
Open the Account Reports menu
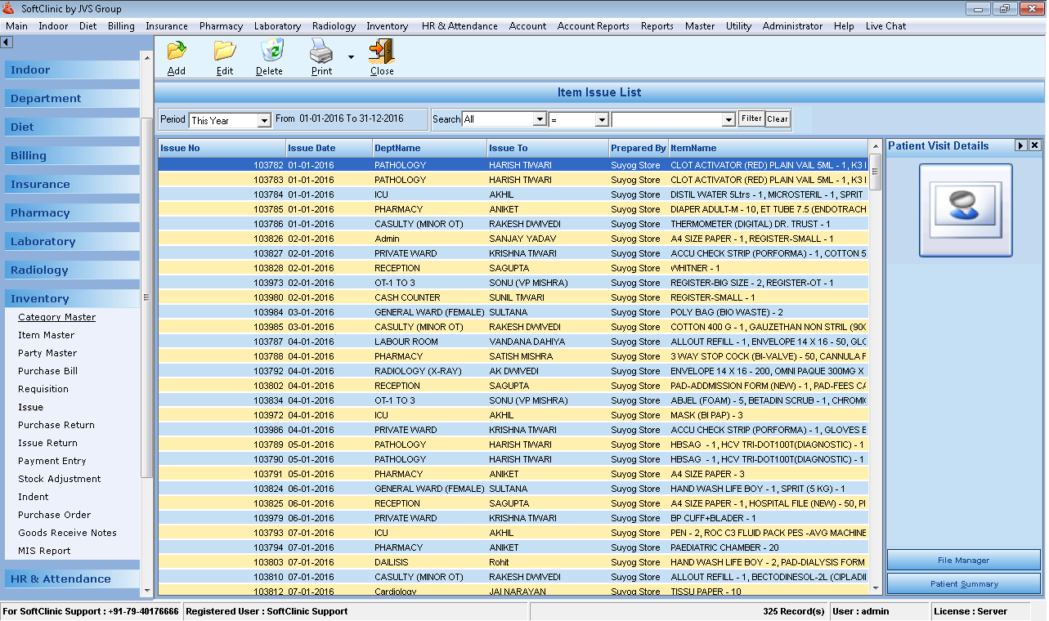[x=593, y=26]
